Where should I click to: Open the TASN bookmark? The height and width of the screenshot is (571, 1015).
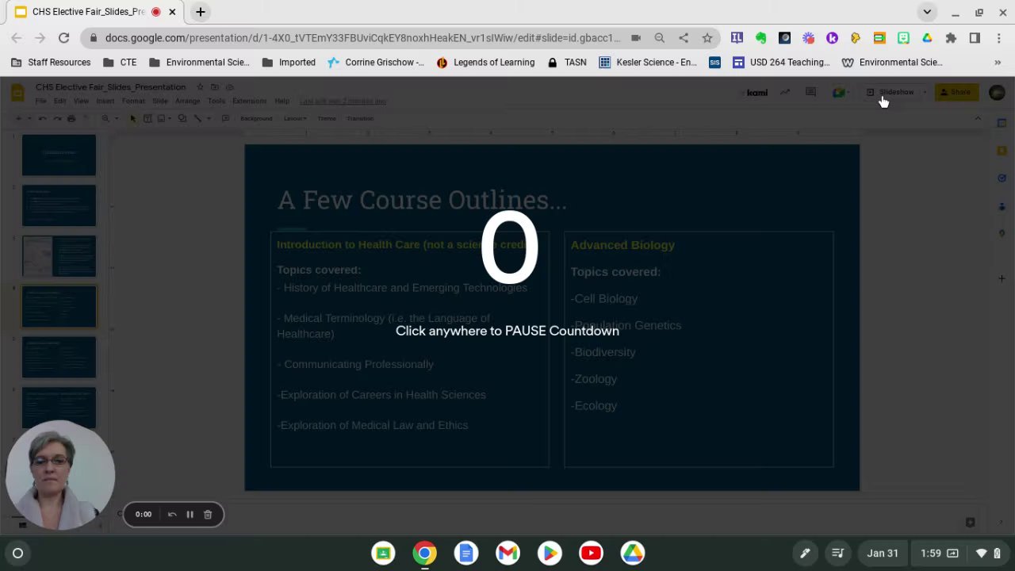click(566, 62)
